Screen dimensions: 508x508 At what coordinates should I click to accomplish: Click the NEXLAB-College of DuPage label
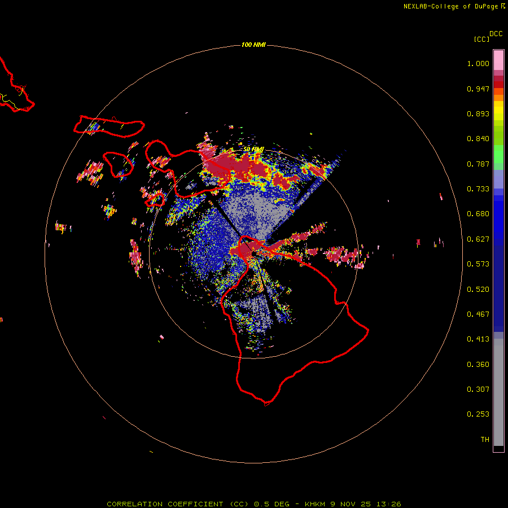(450, 6)
